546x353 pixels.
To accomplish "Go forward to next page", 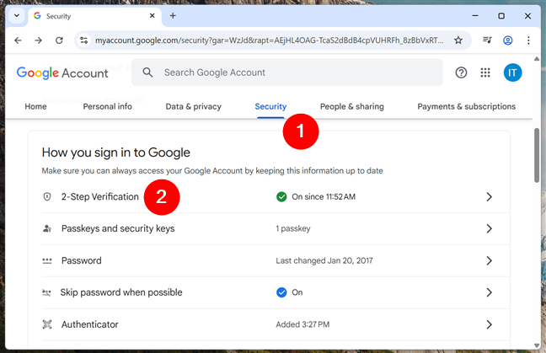I will (x=38, y=40).
